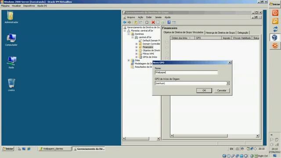
Task: Click the Vínculo Habilitado column header
Action: coord(242,38)
